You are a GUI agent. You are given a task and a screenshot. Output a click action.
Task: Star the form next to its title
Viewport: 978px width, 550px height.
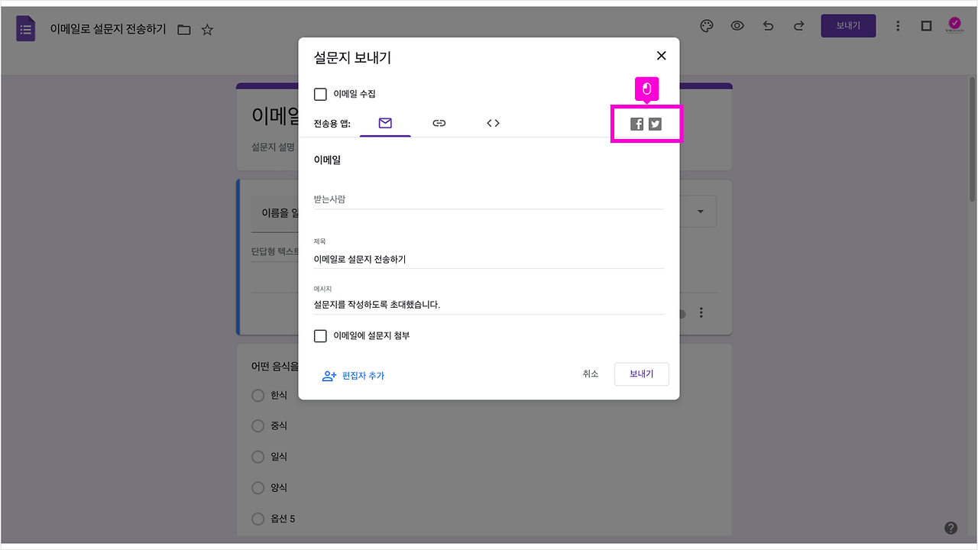206,29
